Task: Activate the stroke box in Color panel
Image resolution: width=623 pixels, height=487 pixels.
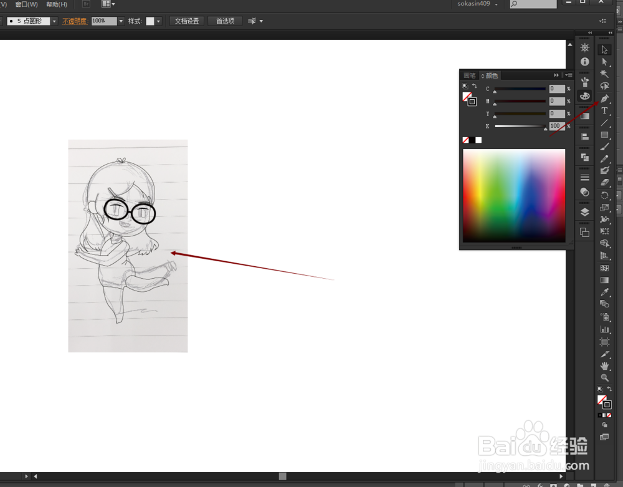Action: pyautogui.click(x=472, y=102)
